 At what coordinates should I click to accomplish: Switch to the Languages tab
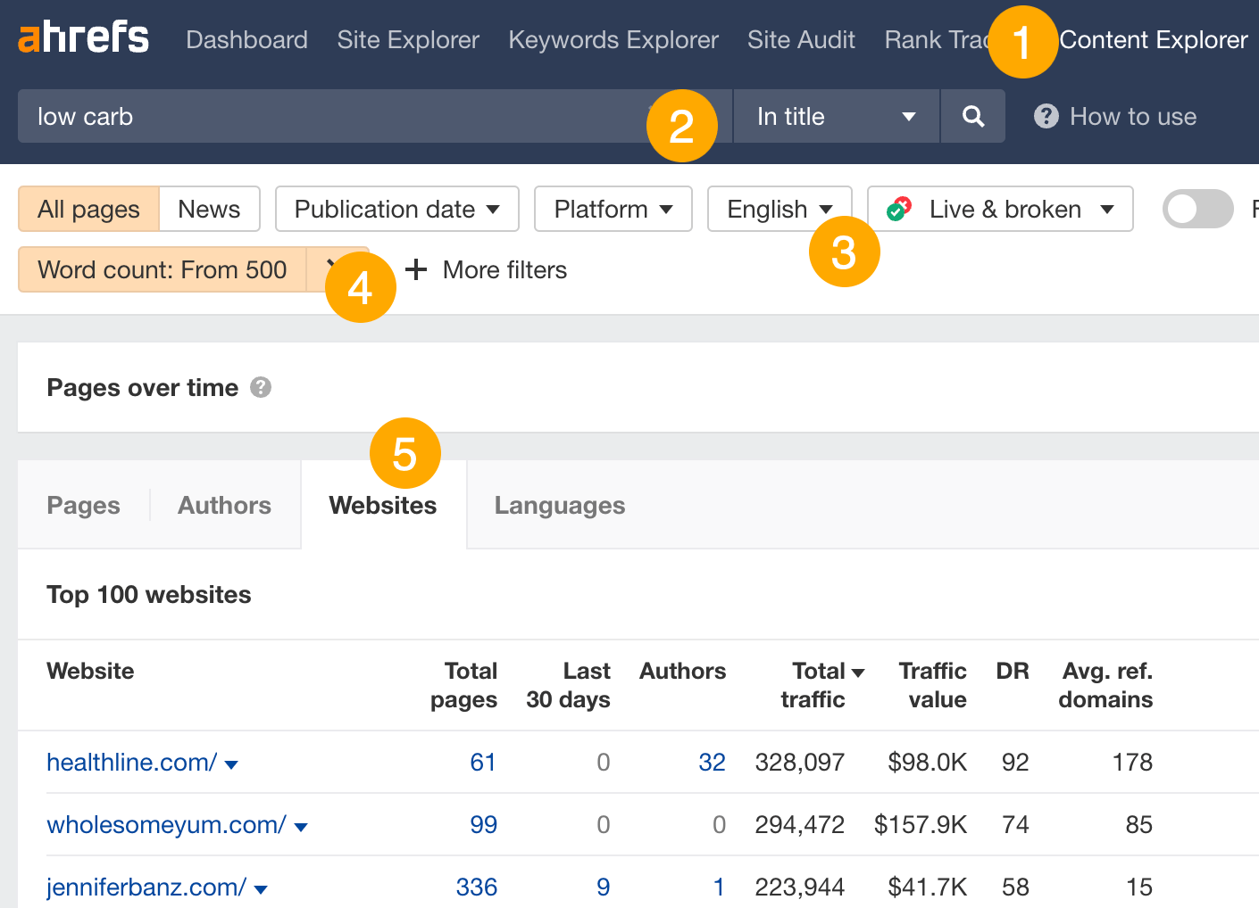[559, 505]
